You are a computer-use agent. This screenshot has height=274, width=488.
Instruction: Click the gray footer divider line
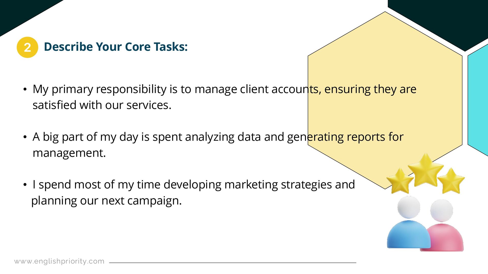click(x=233, y=263)
